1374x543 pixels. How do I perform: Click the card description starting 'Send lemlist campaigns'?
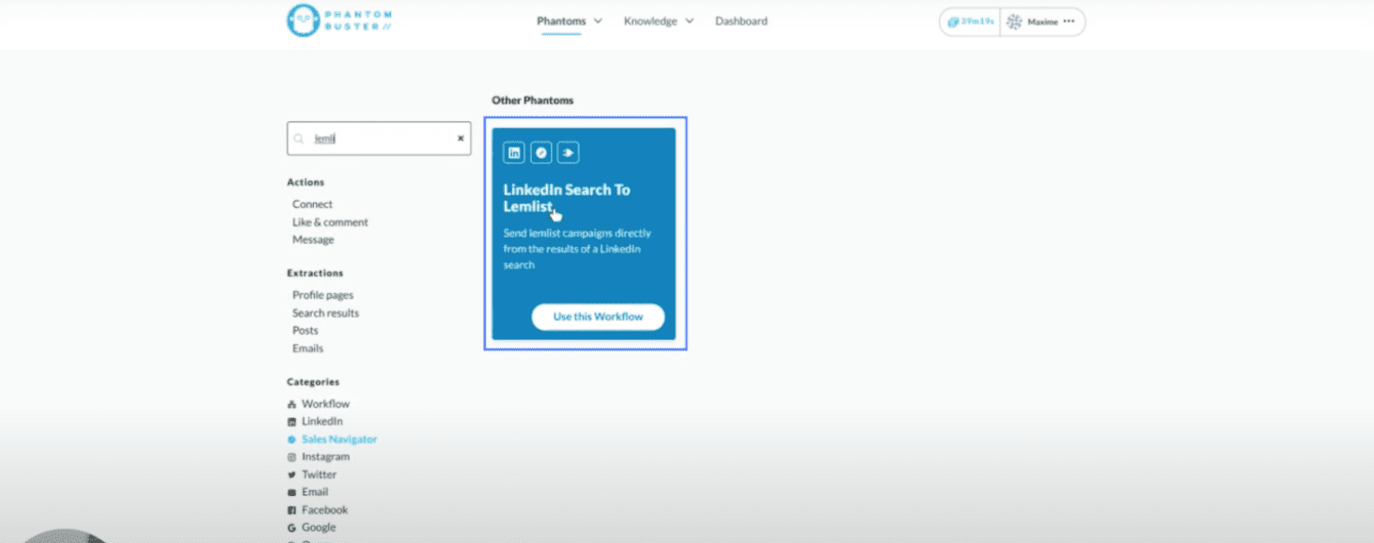pyautogui.click(x=577, y=249)
